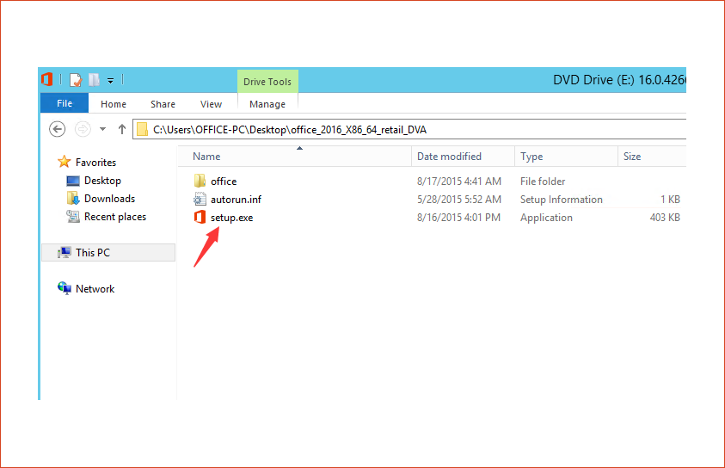
Task: Switch to the Share ribbon tab
Action: click(x=163, y=104)
